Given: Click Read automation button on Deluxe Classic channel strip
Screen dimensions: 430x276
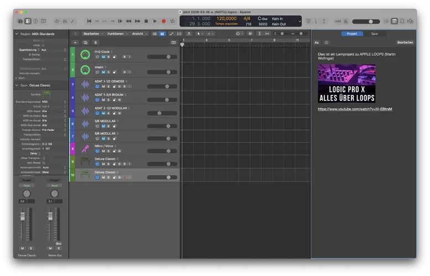Looking at the screenshot, I should click(x=27, y=185).
